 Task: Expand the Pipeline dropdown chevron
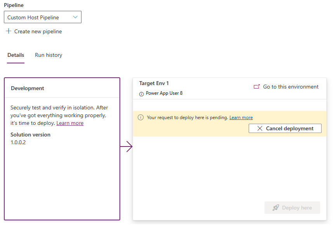coord(75,17)
